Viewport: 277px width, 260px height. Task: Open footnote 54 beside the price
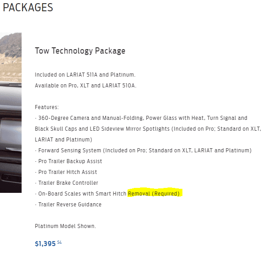point(59,242)
